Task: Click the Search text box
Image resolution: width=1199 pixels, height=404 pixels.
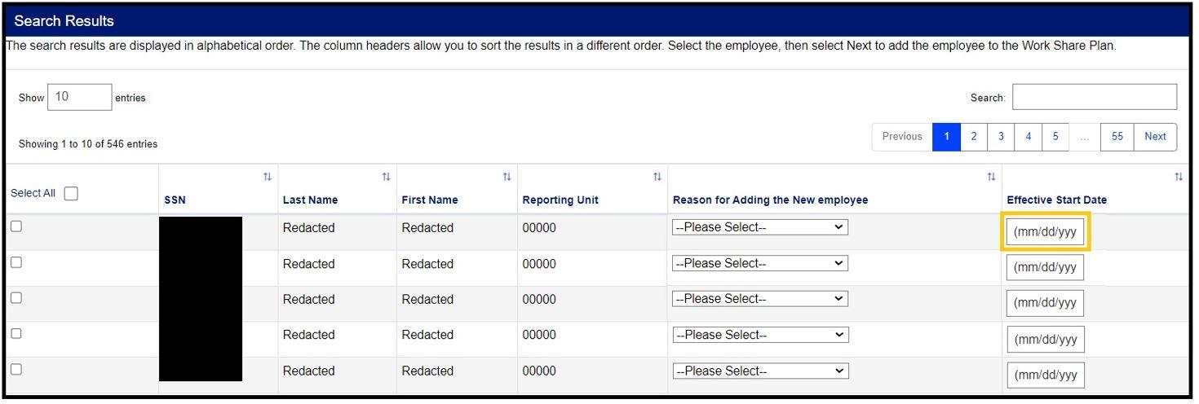Action: [x=1095, y=97]
